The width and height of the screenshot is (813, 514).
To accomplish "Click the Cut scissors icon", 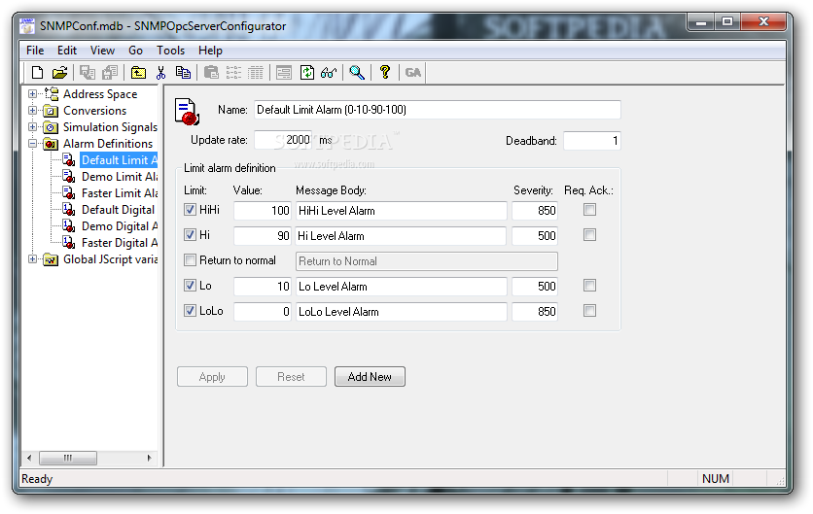I will (x=160, y=73).
